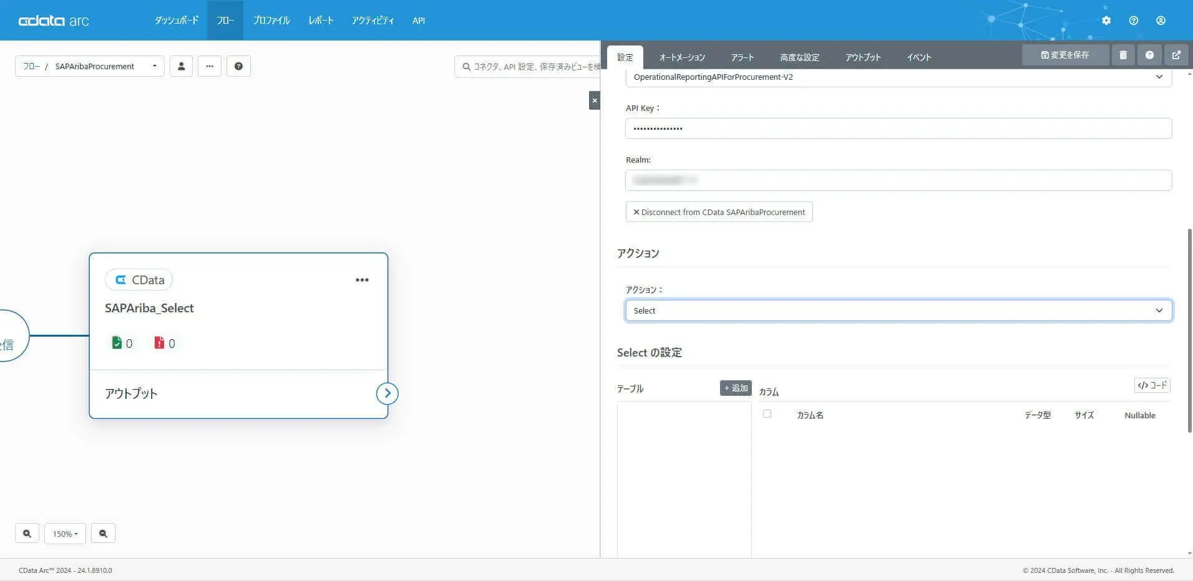Click into the API Key field
1193x581 pixels.
click(x=898, y=128)
